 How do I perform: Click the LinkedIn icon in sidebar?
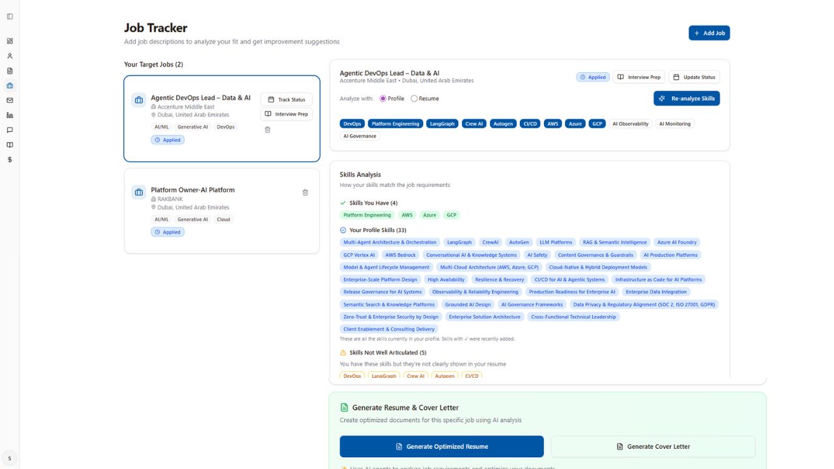coord(10,115)
